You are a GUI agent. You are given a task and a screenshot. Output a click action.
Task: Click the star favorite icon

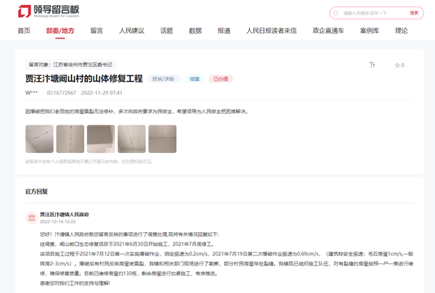pyautogui.click(x=397, y=65)
